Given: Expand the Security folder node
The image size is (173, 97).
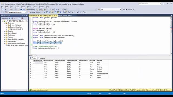Looking at the screenshot, I should coord(5,31).
